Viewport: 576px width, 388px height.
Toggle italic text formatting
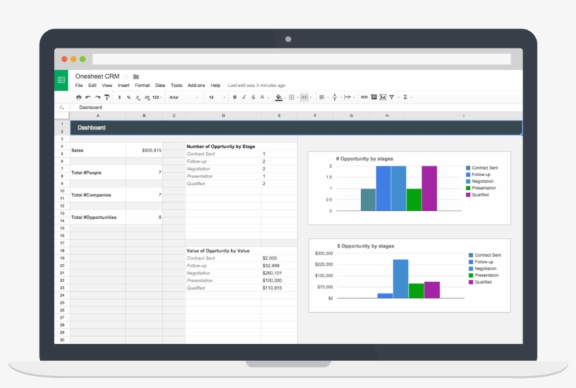point(244,98)
